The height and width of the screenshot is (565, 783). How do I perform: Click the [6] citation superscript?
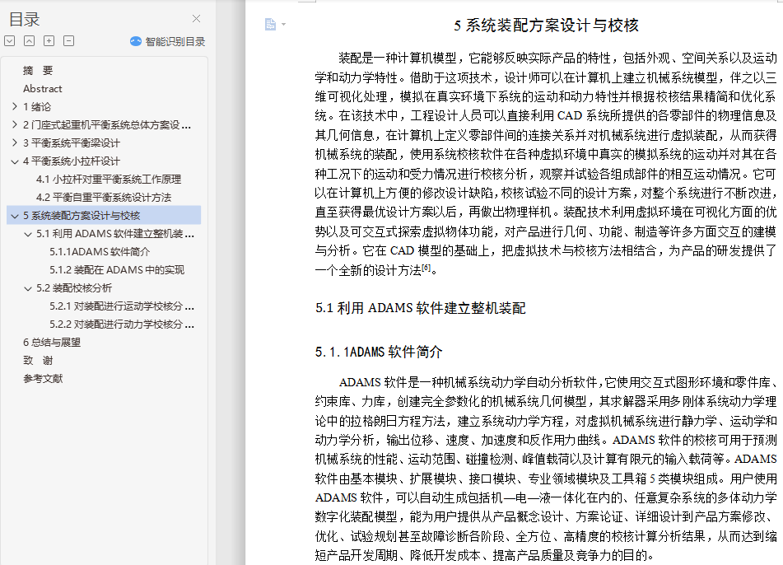[426, 268]
